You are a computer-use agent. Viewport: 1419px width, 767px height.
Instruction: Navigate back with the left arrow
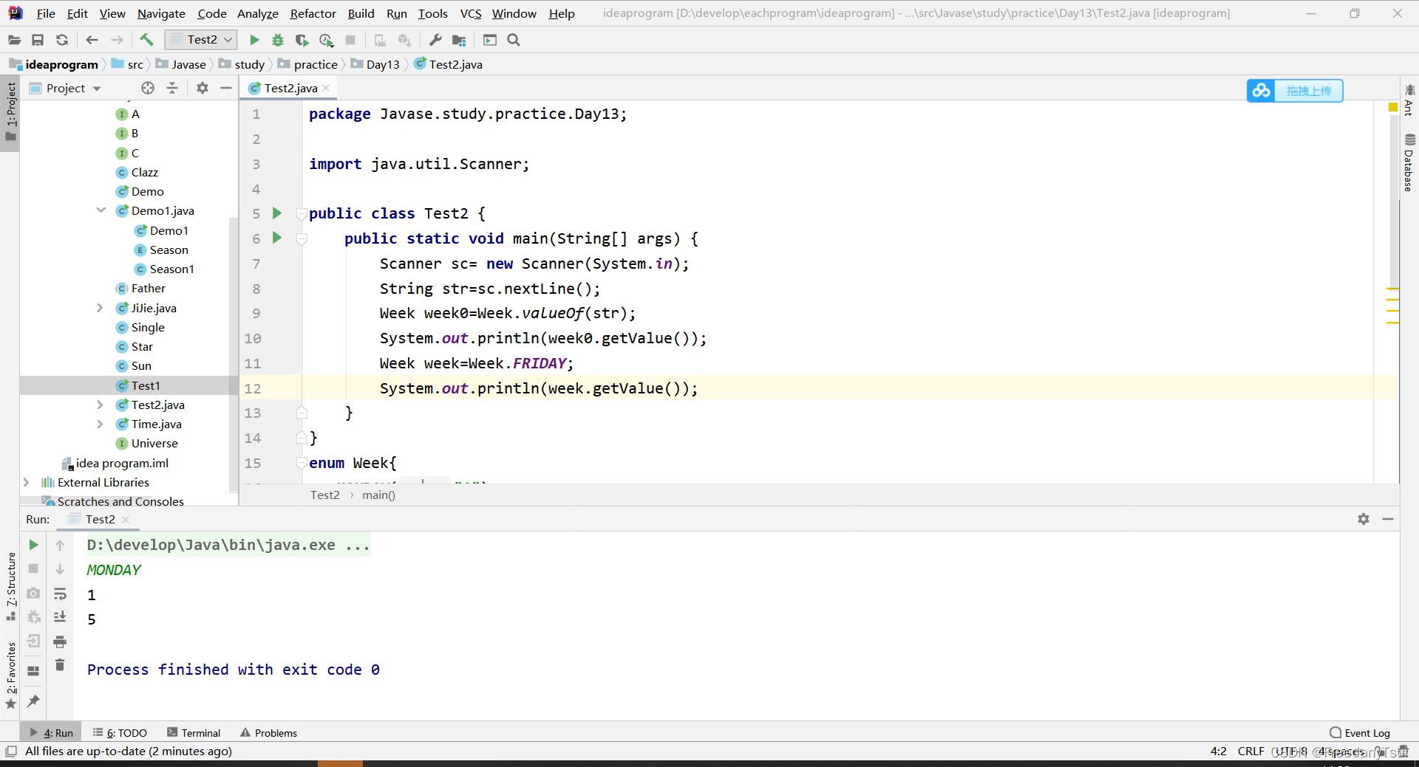92,40
